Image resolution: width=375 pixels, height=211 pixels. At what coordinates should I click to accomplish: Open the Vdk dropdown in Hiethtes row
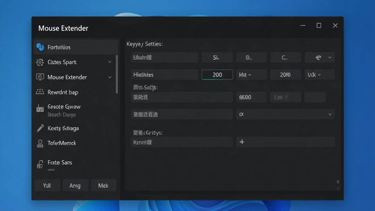click(319, 75)
